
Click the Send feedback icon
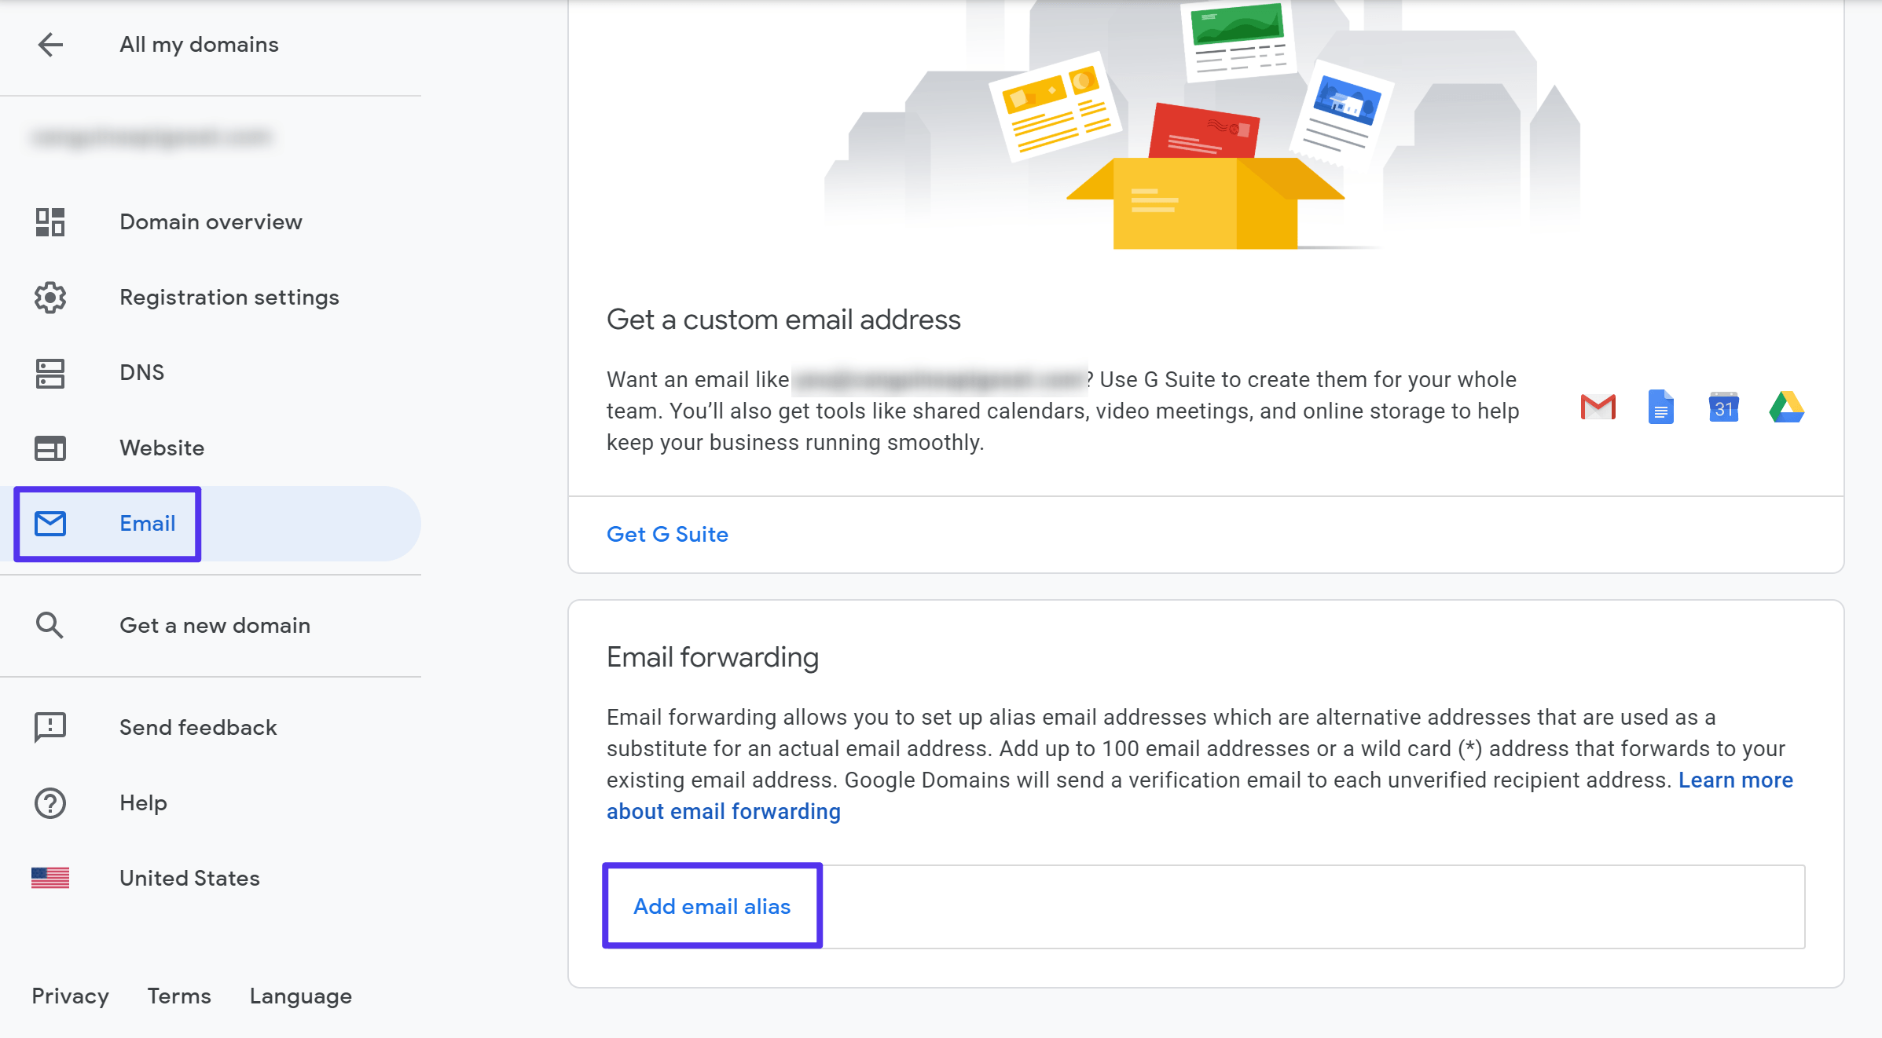coord(50,726)
